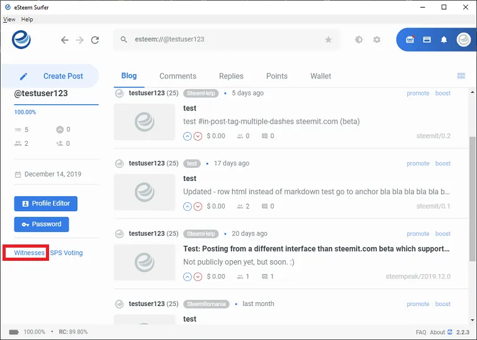Click the version number 2.2.3
Viewport: 477px width, 340px height.
[x=463, y=332]
